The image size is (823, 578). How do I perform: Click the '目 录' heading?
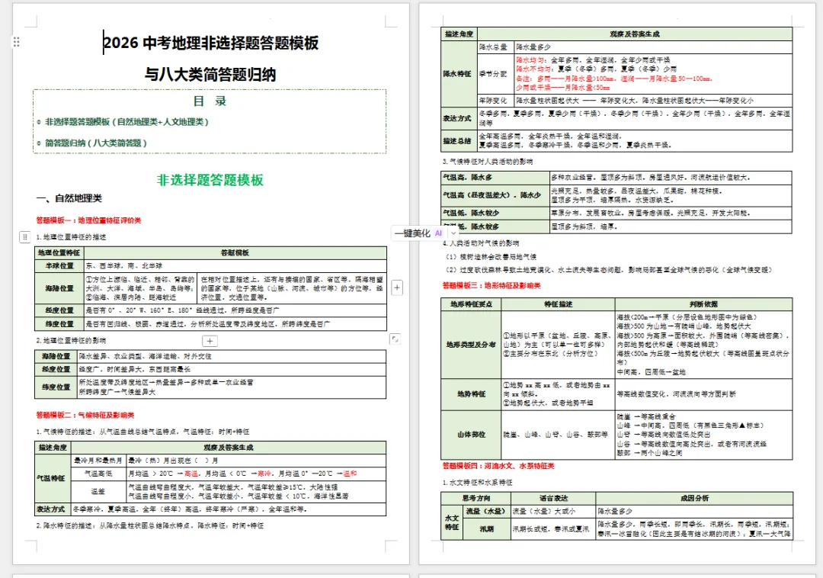pyautogui.click(x=210, y=101)
